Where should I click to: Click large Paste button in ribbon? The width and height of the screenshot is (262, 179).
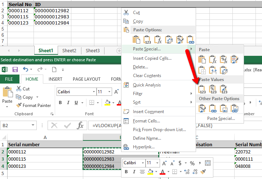pyautogui.click(x=7, y=95)
